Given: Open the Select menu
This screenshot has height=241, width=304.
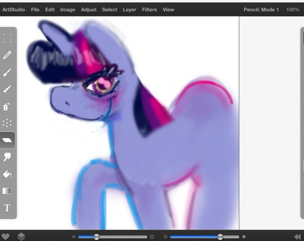Looking at the screenshot, I should click(110, 10).
